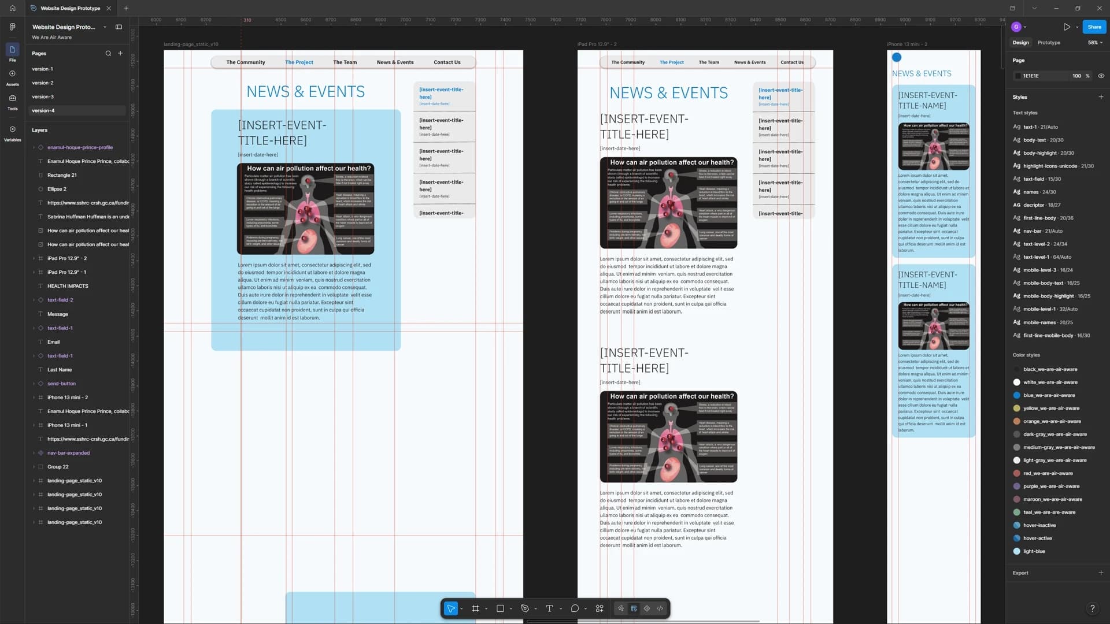Switch to the Design tab
The height and width of the screenshot is (624, 1110).
coord(1020,42)
